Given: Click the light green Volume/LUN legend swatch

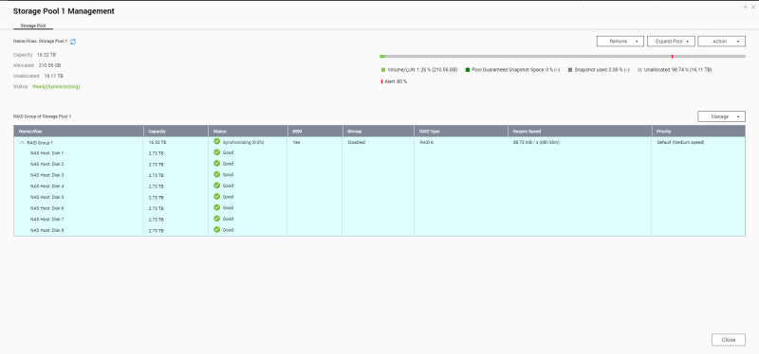Looking at the screenshot, I should [383, 70].
